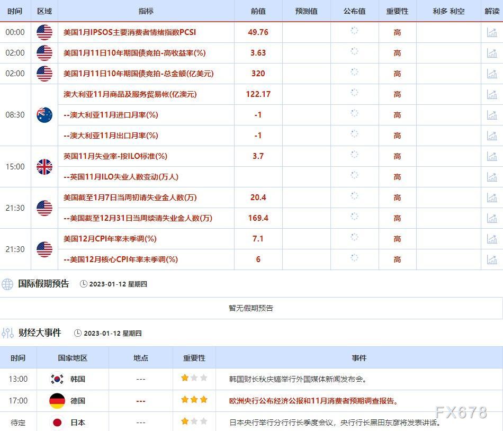
Task: Click the 国家地区 column header
Action: [x=73, y=358]
